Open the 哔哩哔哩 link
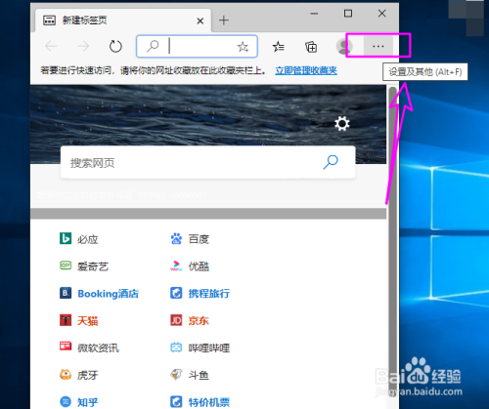Screen dimensions: 489x409 pyautogui.click(x=209, y=348)
